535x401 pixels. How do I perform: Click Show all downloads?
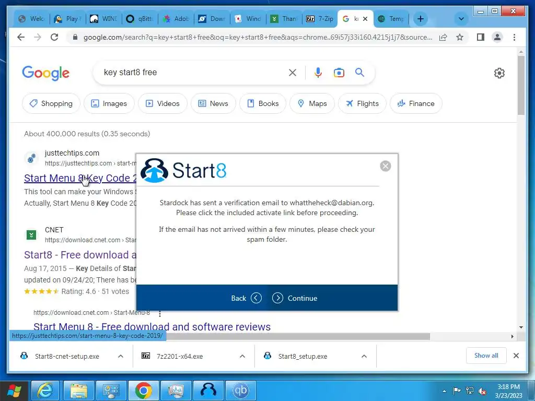tap(486, 356)
